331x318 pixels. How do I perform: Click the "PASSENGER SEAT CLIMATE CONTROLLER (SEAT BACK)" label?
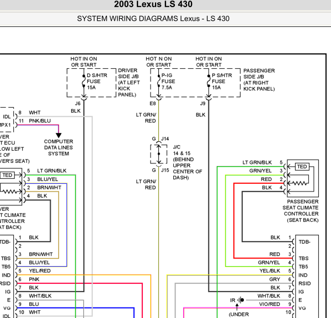301,211
